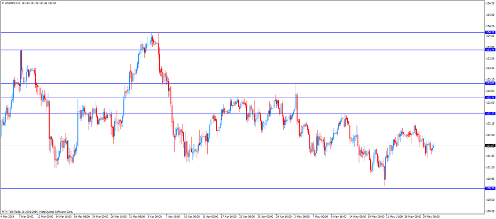Click the 104.50 price axis value
The width and height of the screenshot is (496, 219).
(x=491, y=15)
